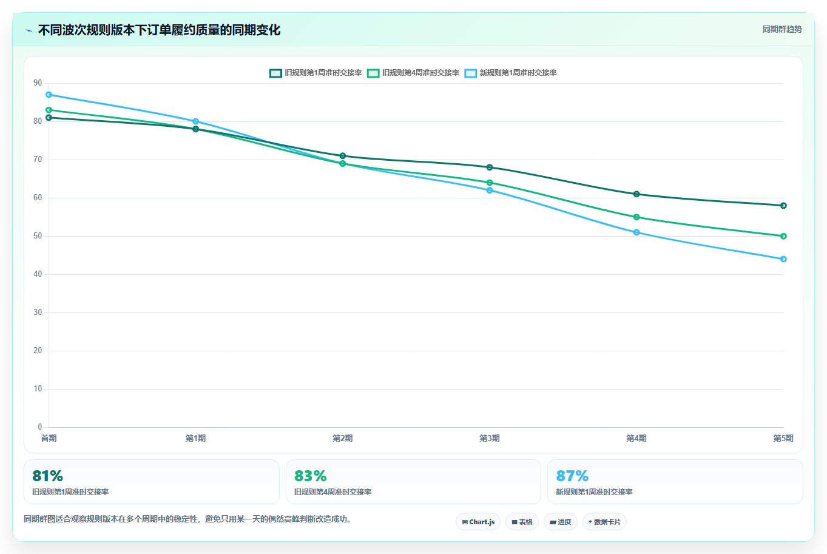The height and width of the screenshot is (554, 827).
Task: Click blue series point at 第3期
Action: point(490,191)
